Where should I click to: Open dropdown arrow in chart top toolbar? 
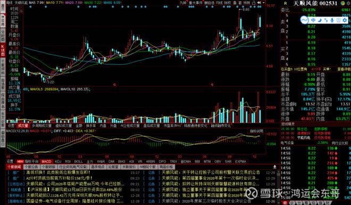[264, 3]
